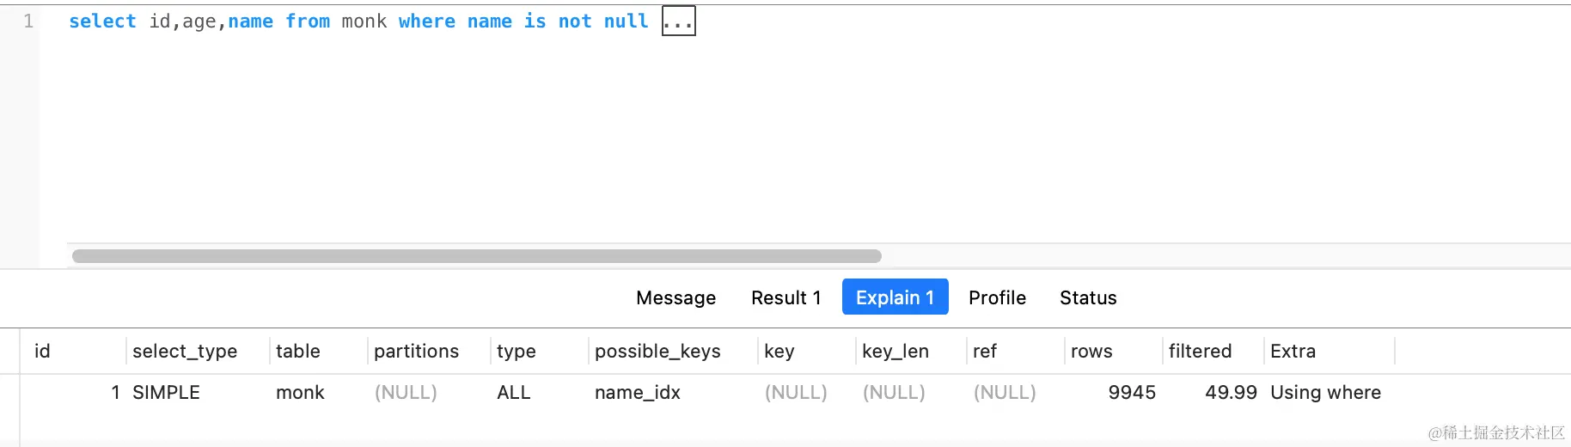This screenshot has width=1571, height=447.
Task: Click the type column ALL value
Action: coord(514,393)
